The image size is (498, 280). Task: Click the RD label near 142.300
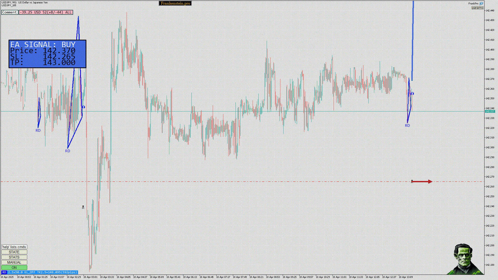[67, 151]
